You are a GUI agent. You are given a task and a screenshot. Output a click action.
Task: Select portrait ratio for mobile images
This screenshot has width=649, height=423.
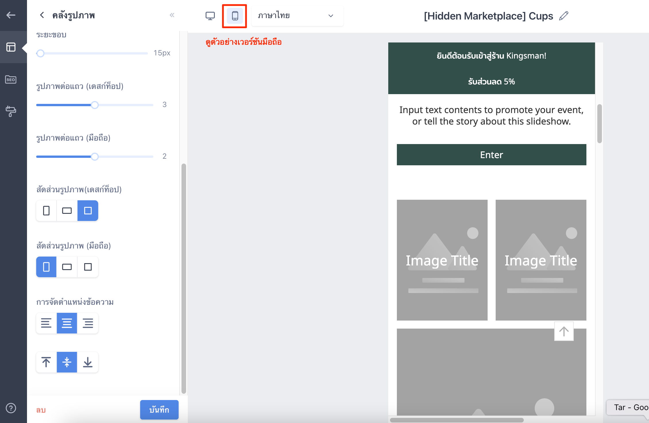46,267
